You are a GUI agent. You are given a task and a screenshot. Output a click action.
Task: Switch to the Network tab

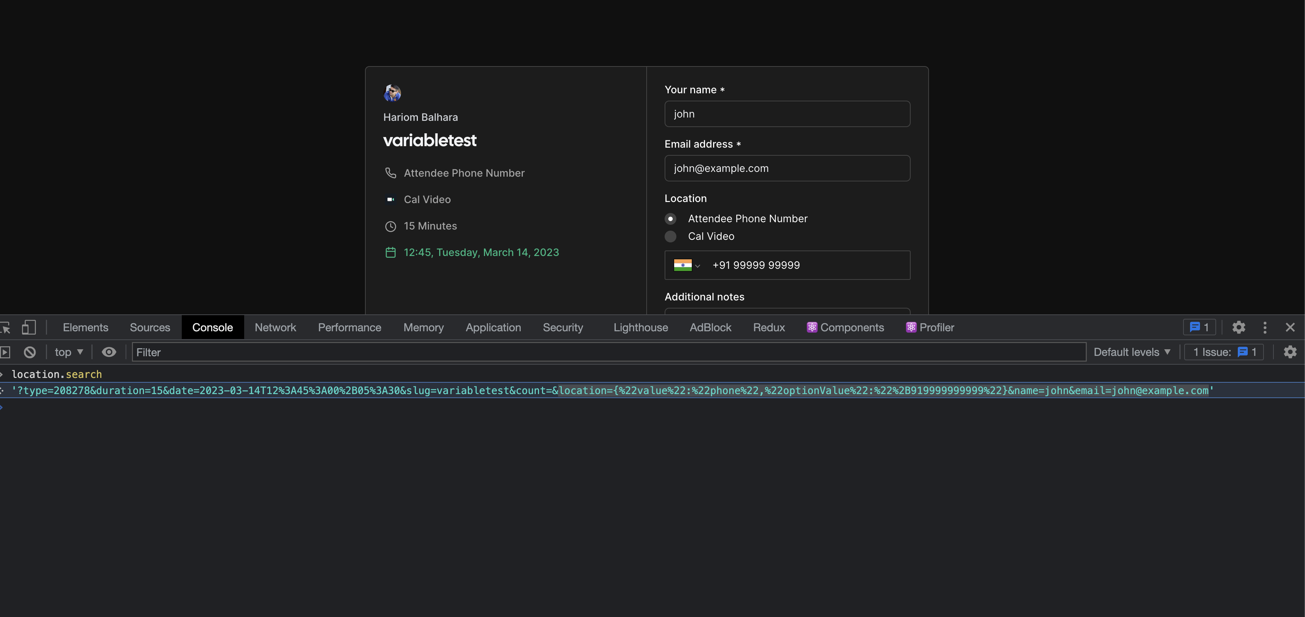[275, 327]
